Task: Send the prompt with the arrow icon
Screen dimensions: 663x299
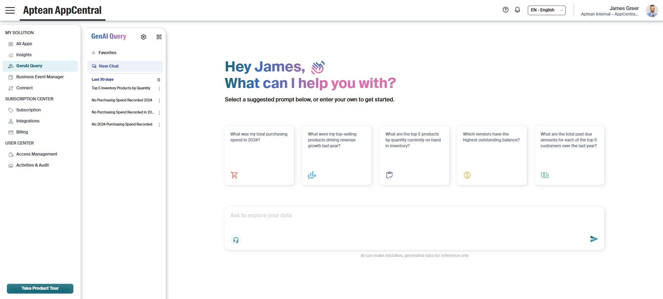Action: (594, 239)
